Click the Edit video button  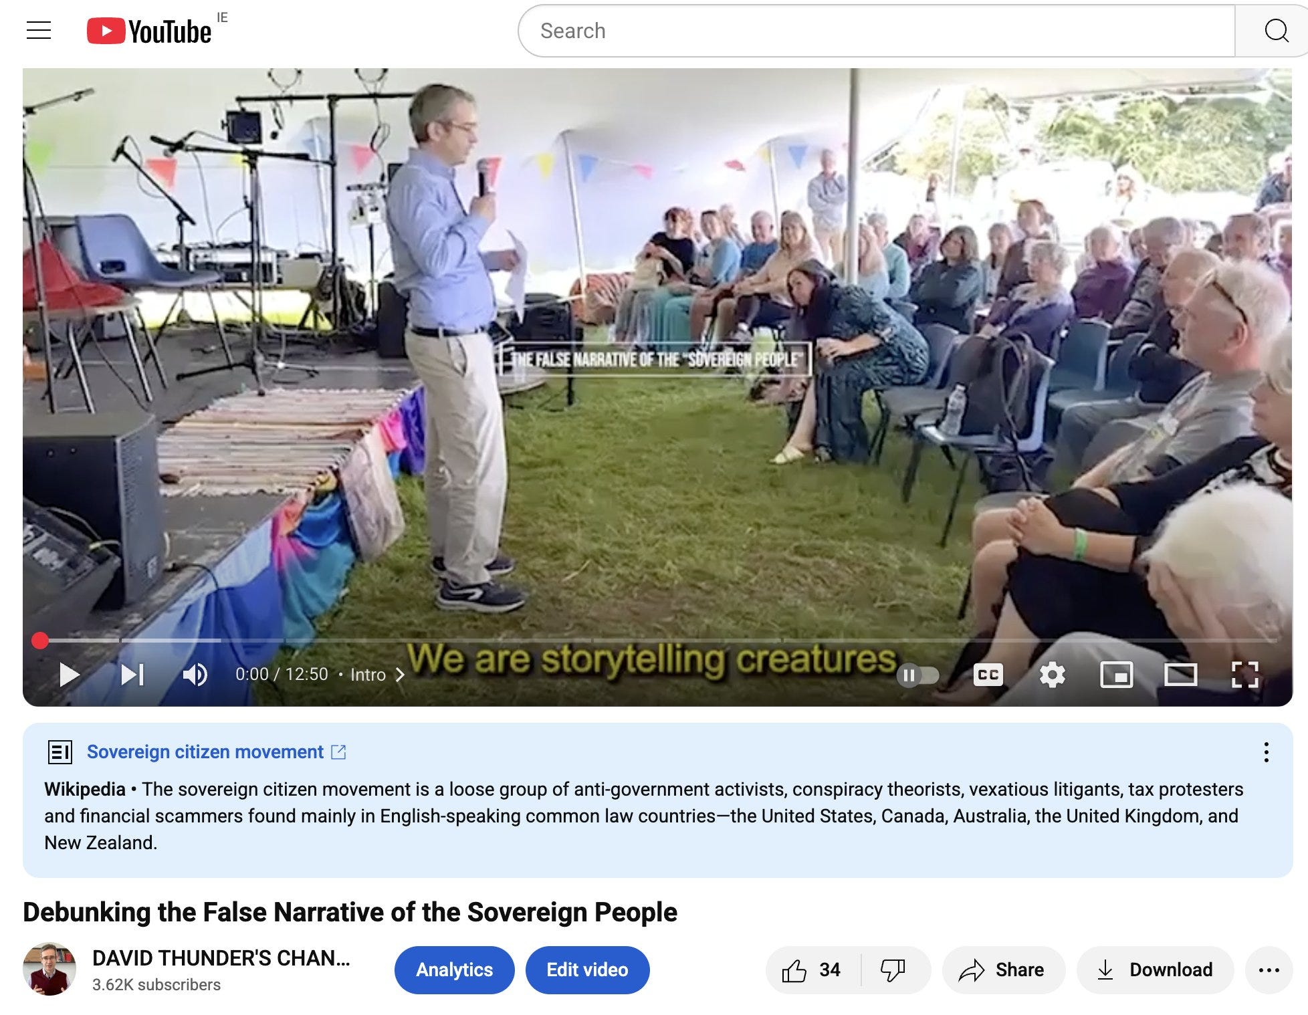point(587,970)
